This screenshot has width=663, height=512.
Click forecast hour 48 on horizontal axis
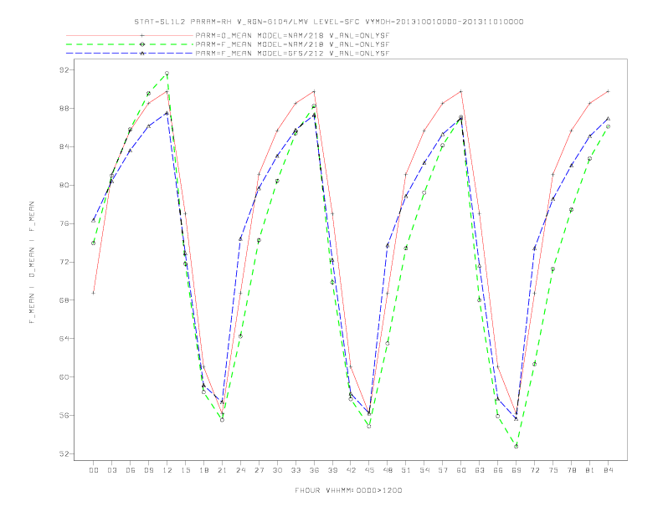tap(388, 470)
